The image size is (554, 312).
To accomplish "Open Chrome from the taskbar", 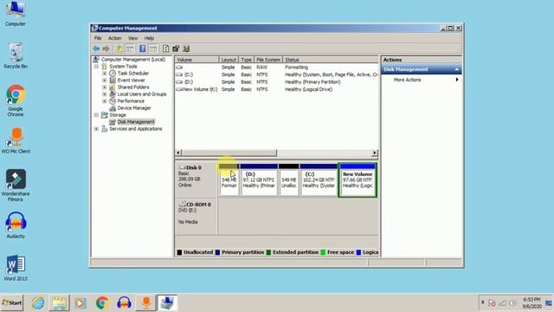I will (x=102, y=302).
